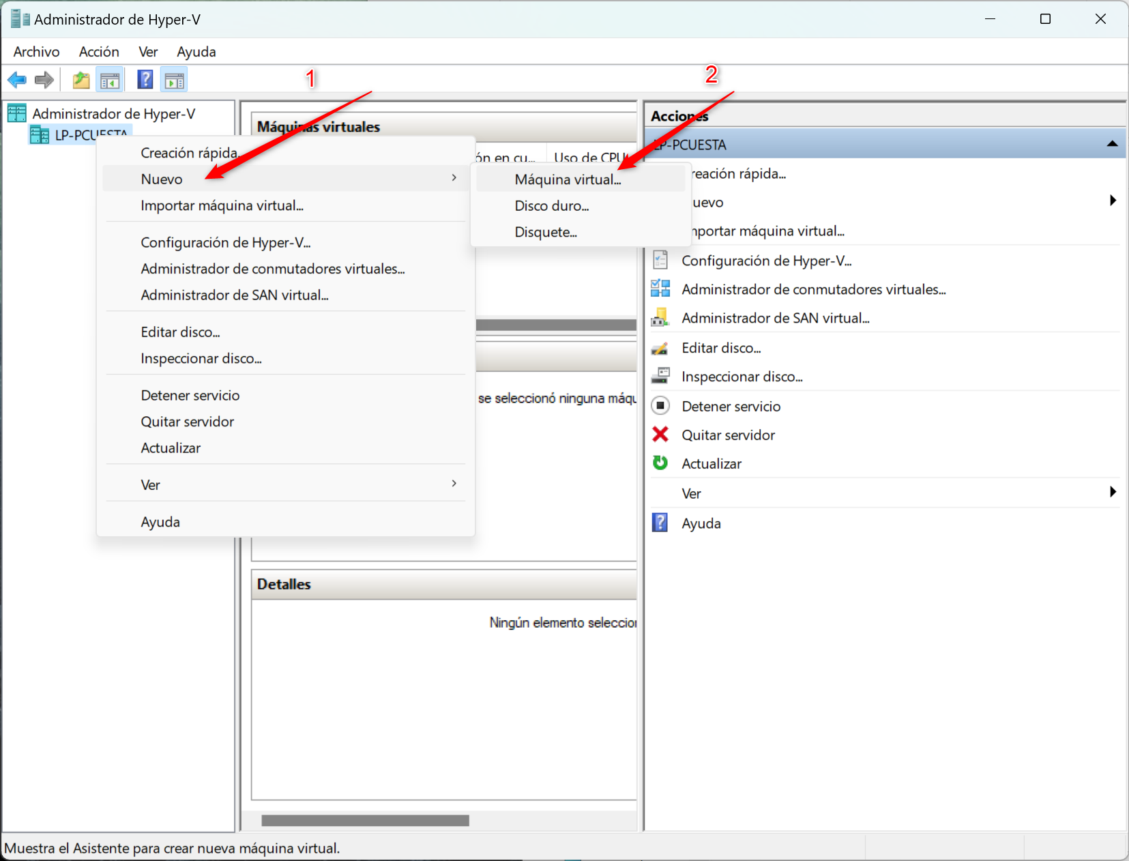The height and width of the screenshot is (861, 1129).
Task: Click Administrador de SAN virtual in Acciones
Action: click(x=776, y=318)
